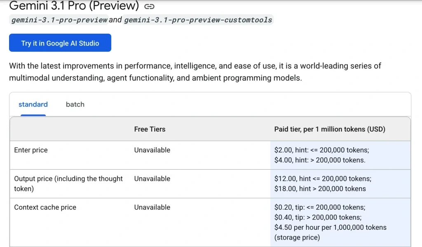Click the Paid tier per 1 million tokens header
The width and height of the screenshot is (422, 247).
click(x=330, y=129)
